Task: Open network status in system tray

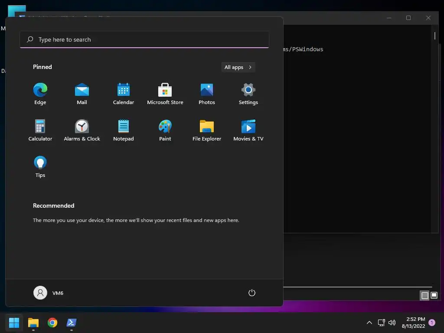Action: pyautogui.click(x=382, y=323)
